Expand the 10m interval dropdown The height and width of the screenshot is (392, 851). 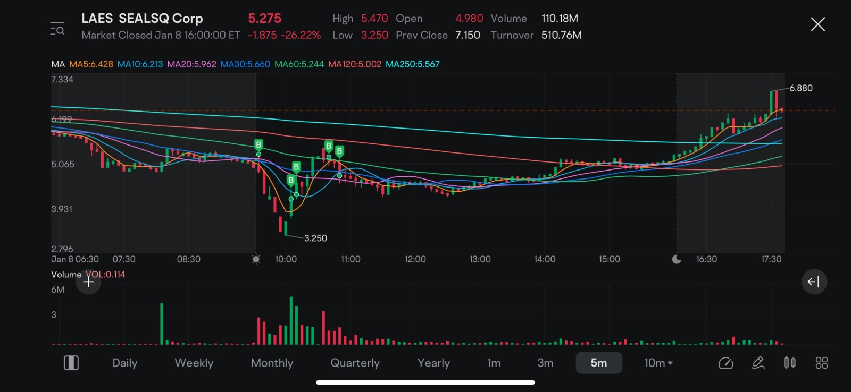[658, 363]
